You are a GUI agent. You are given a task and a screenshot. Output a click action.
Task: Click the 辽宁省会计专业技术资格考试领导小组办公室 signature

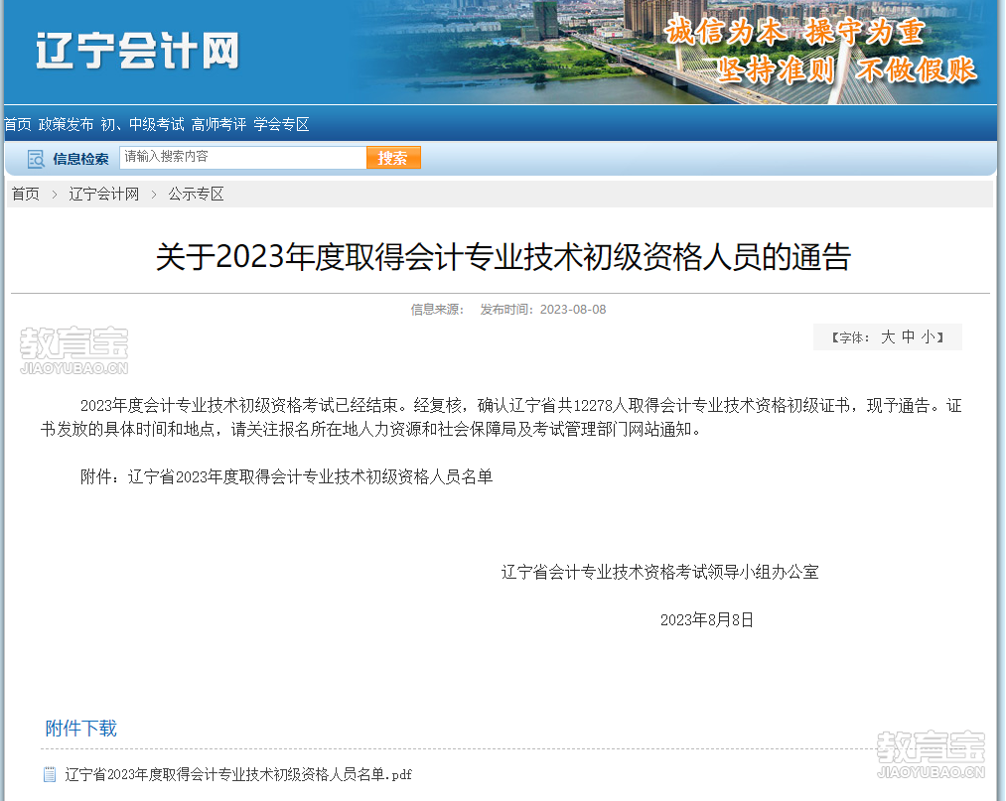click(659, 572)
